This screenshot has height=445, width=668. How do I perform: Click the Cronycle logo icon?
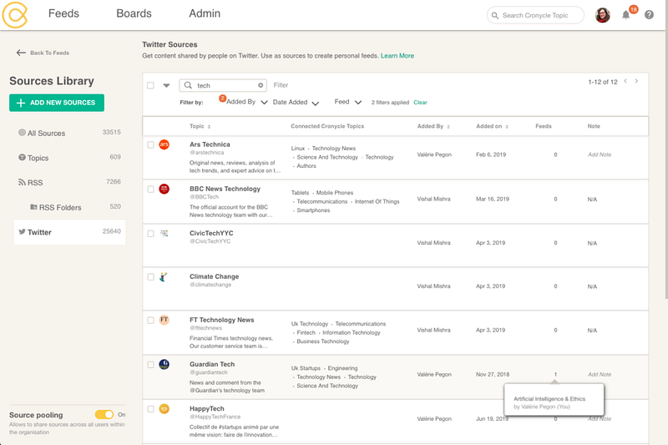tap(17, 14)
